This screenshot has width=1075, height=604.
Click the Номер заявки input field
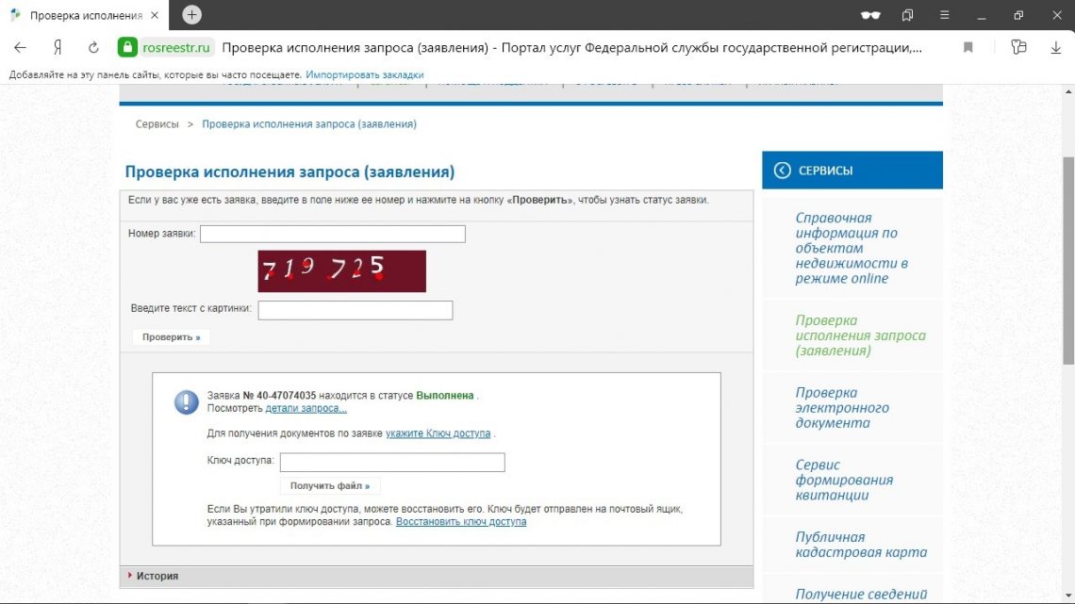click(332, 234)
